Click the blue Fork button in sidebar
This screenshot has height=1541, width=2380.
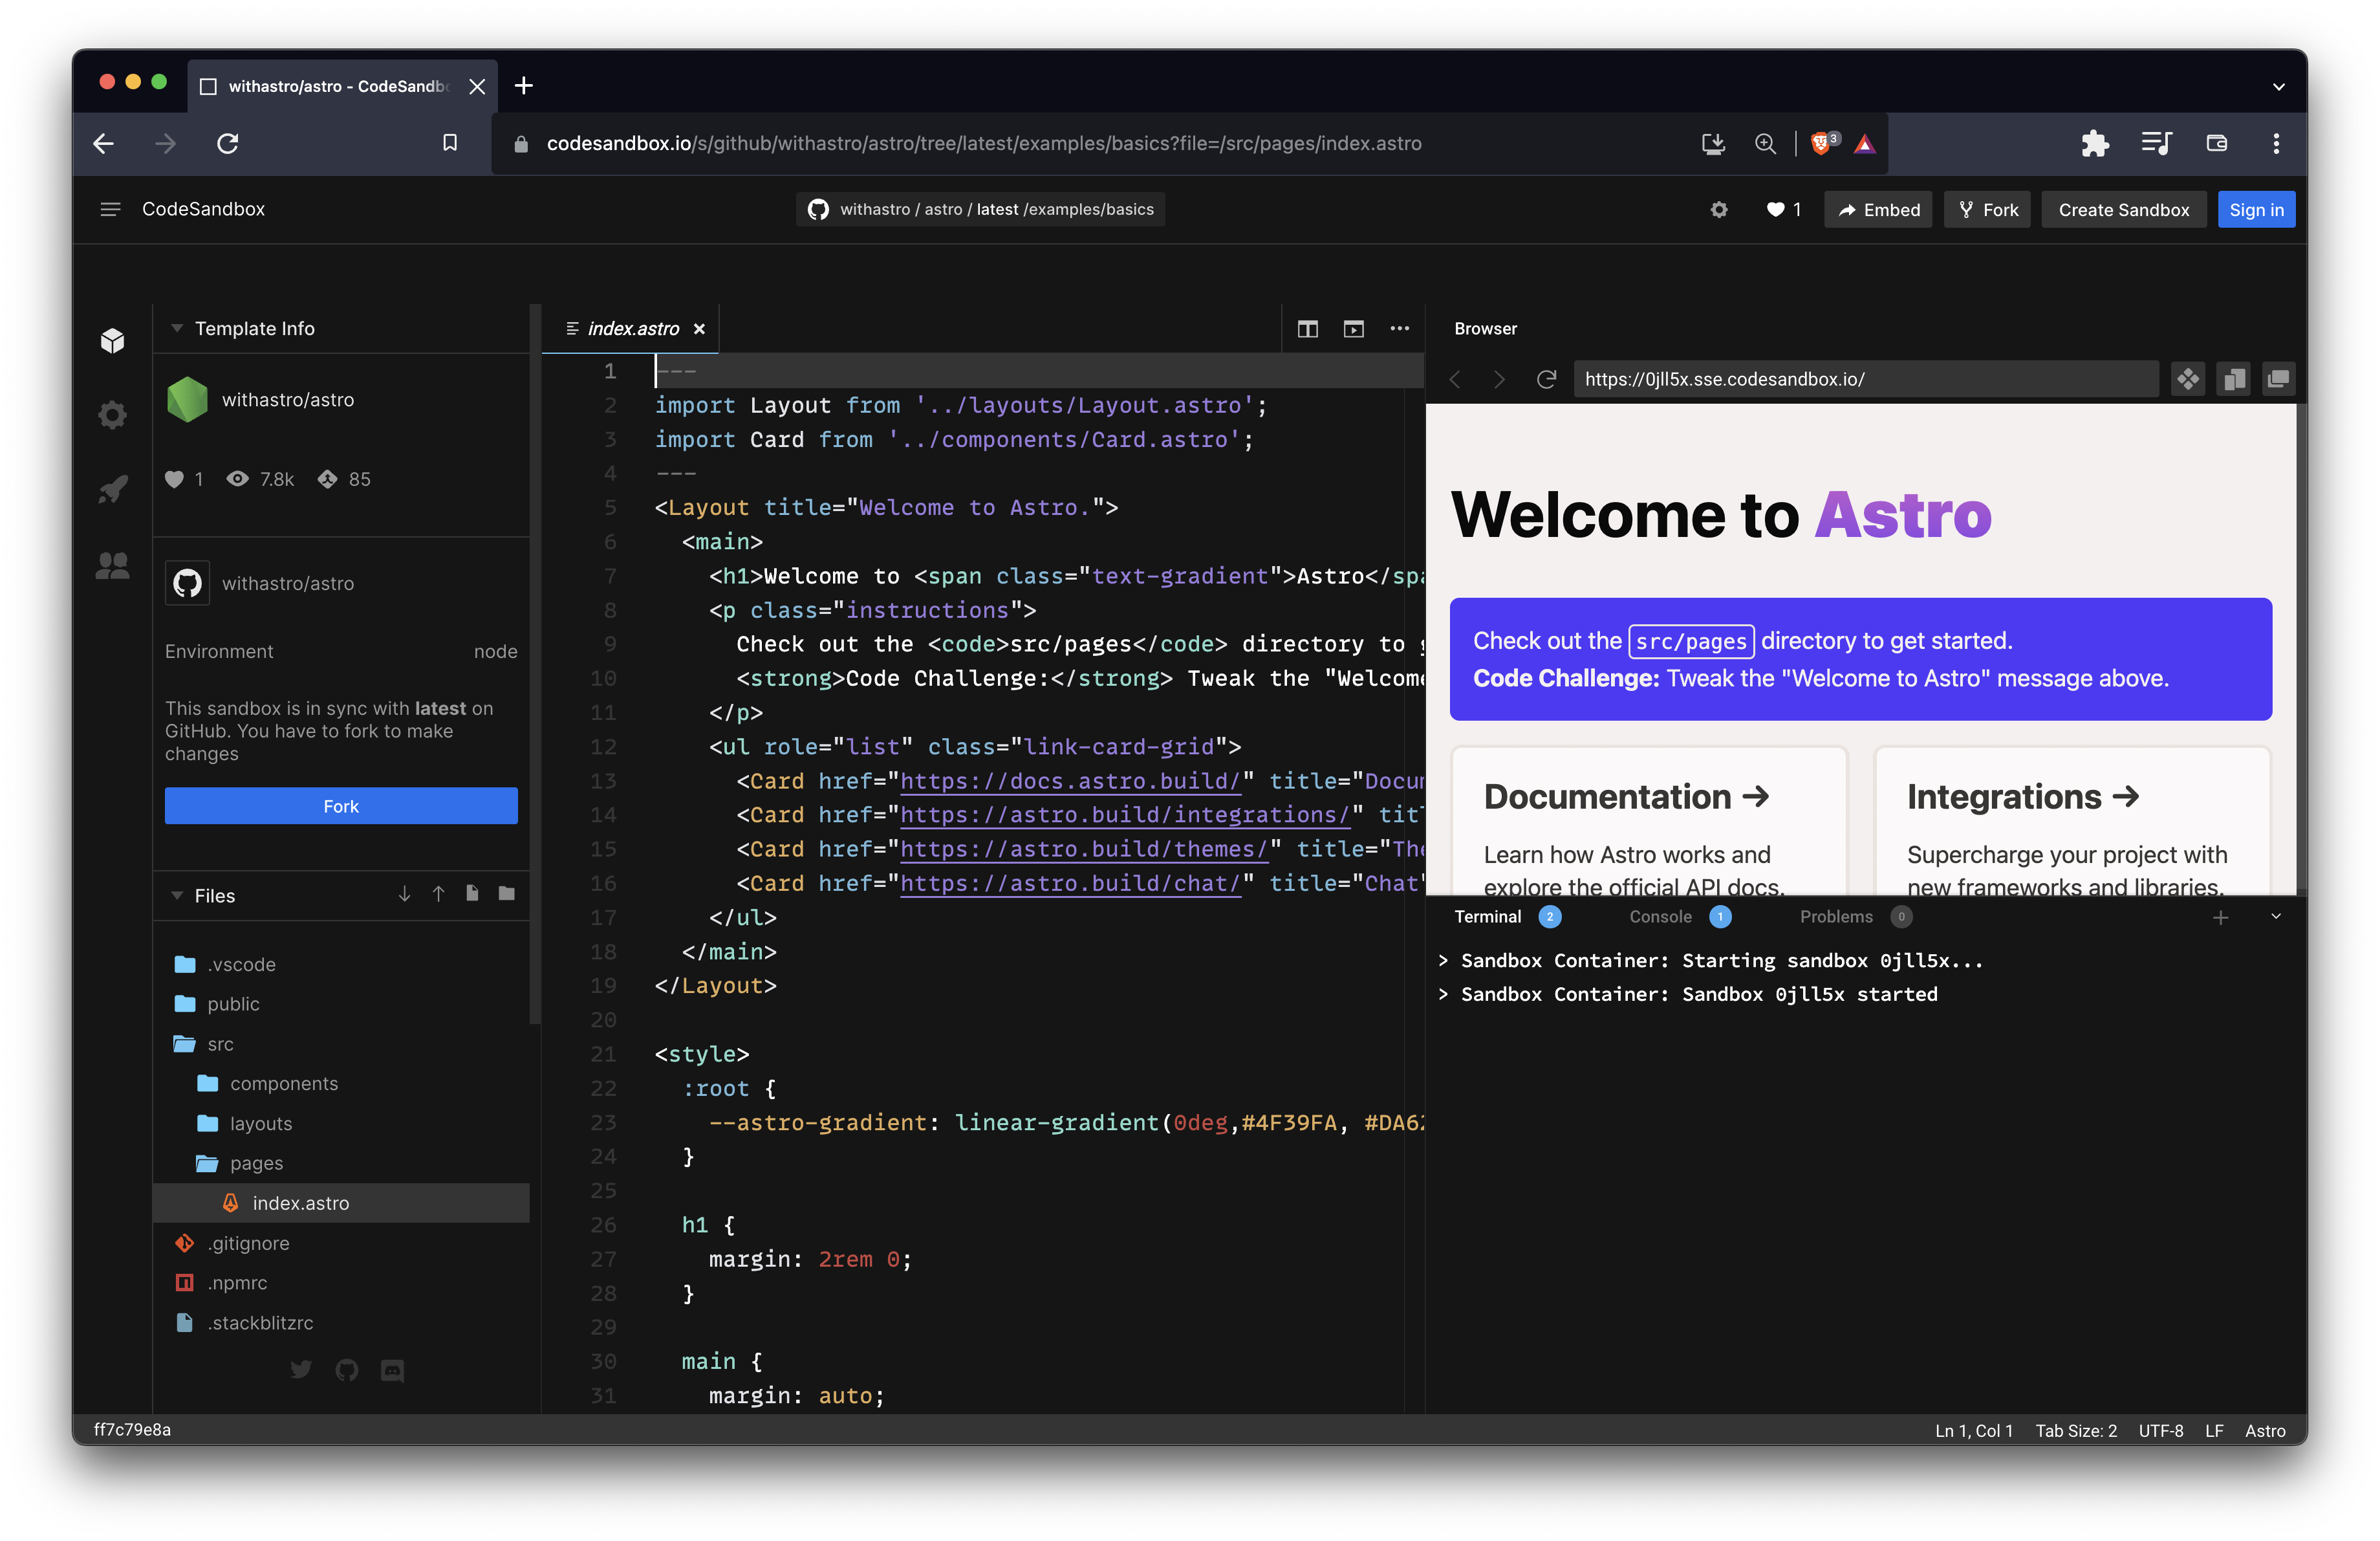click(x=341, y=806)
